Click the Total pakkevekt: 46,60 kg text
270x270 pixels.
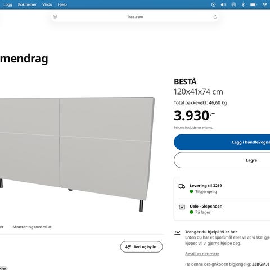pos(200,102)
